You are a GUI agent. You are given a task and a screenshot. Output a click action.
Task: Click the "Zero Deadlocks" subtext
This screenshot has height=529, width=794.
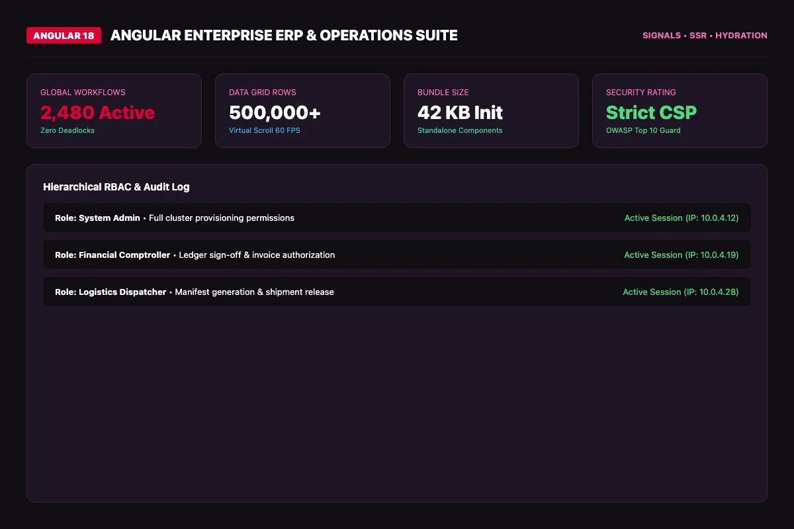point(67,130)
